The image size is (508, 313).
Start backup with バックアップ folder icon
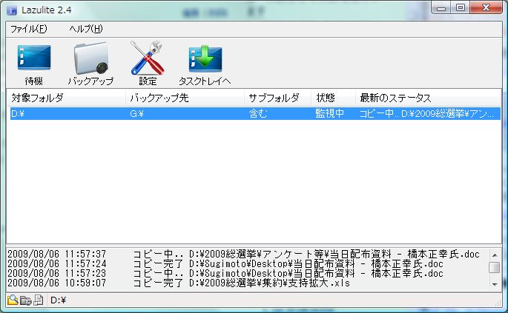point(91,64)
